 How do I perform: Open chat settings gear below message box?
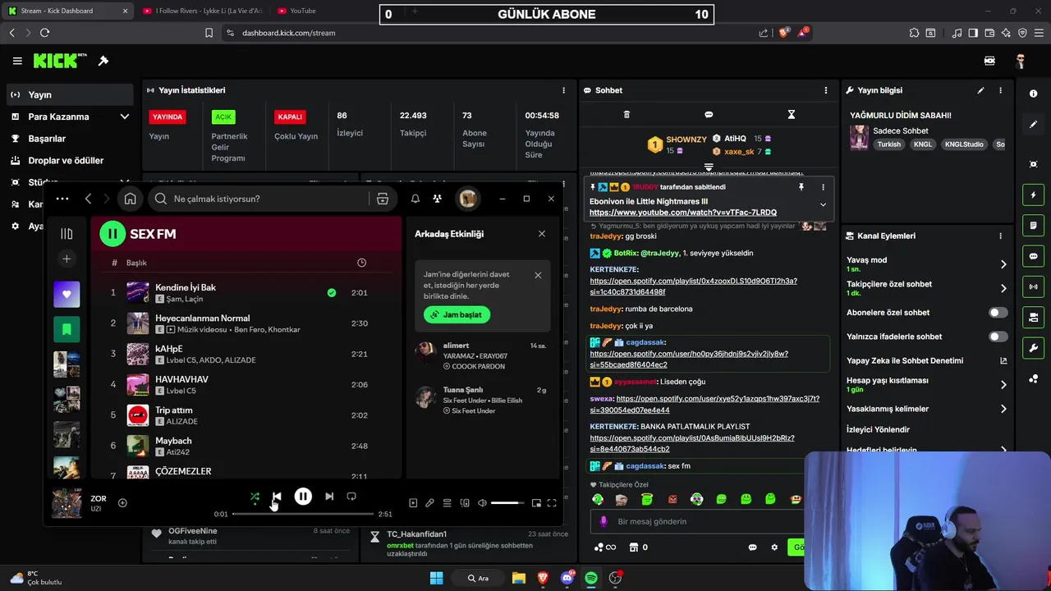coord(774,547)
